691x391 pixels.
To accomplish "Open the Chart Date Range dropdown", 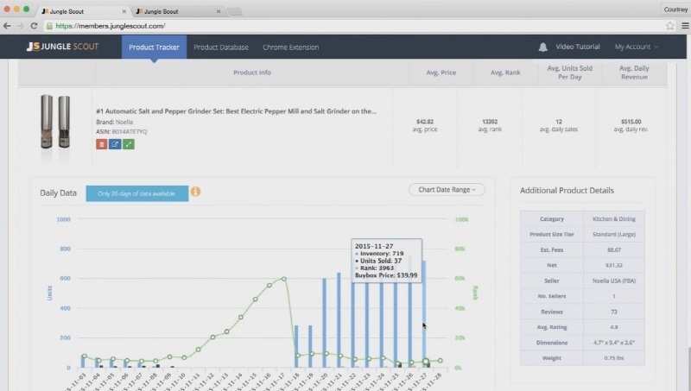I will (447, 190).
